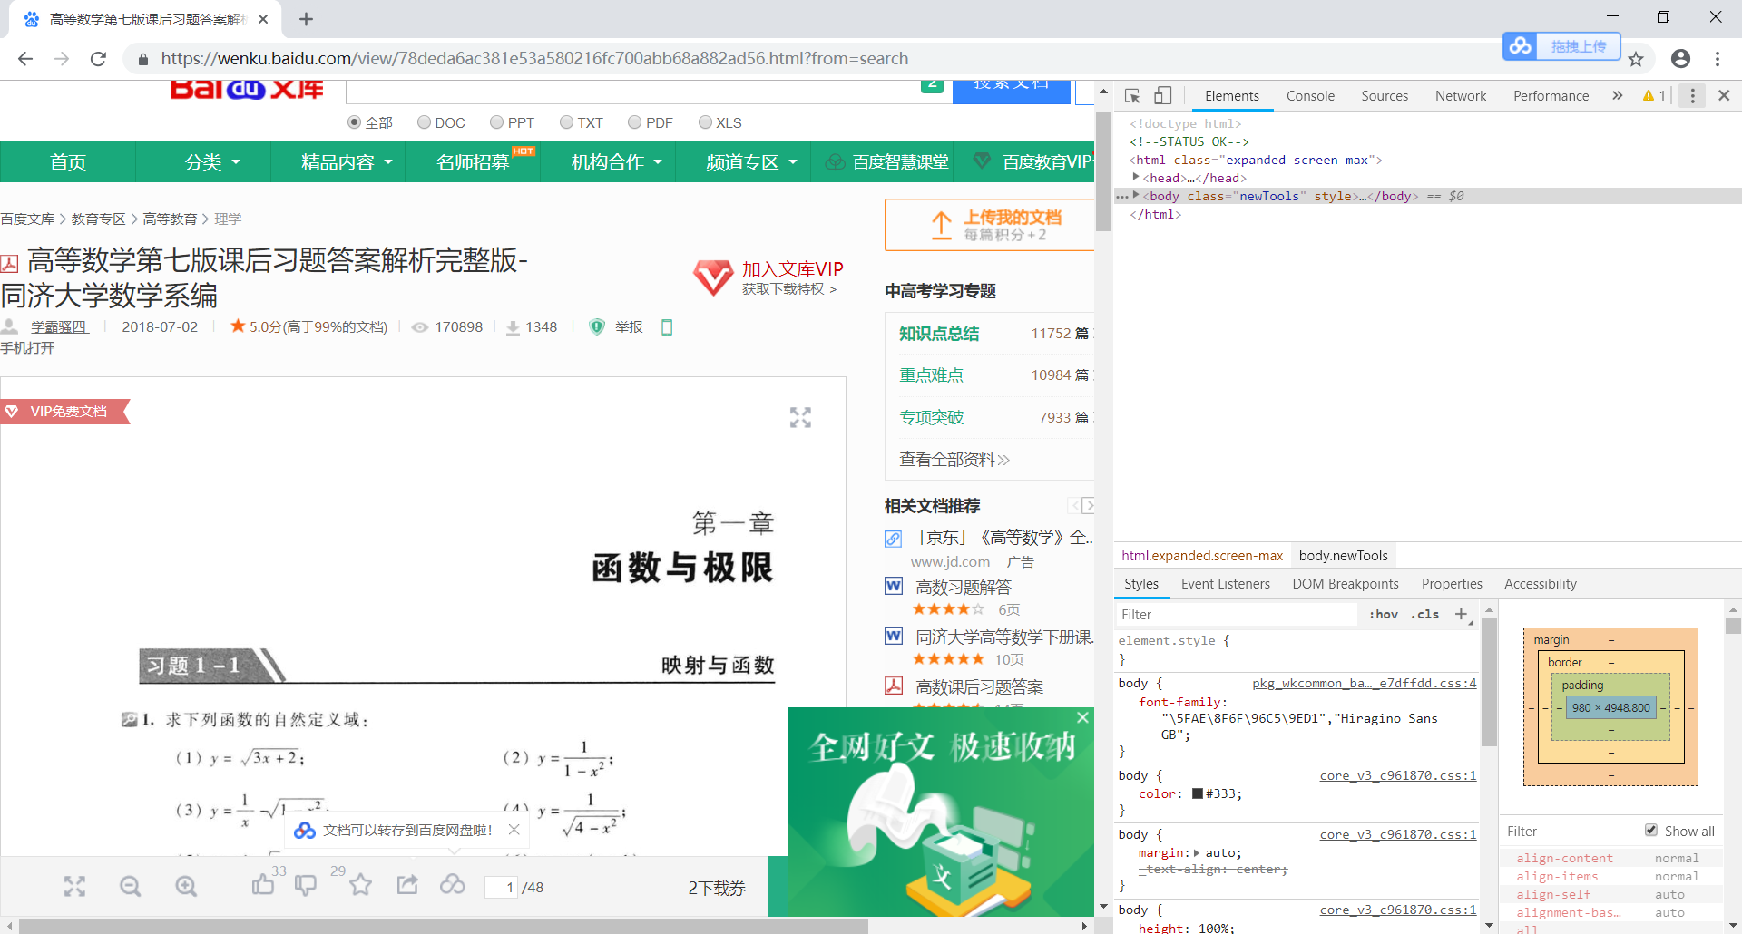
Task: Click the document fullscreen expand icon
Action: pos(800,417)
